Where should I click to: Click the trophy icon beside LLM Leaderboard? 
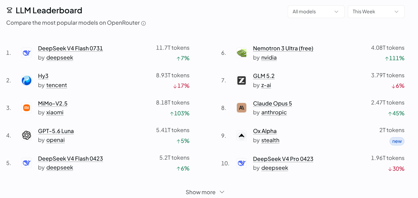tap(9, 10)
